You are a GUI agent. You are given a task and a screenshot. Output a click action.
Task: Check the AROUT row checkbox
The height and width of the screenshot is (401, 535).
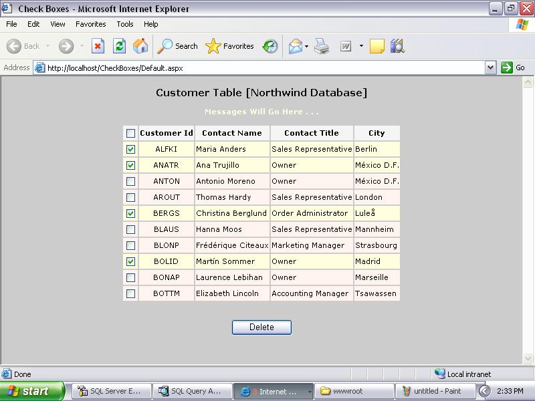click(x=130, y=197)
